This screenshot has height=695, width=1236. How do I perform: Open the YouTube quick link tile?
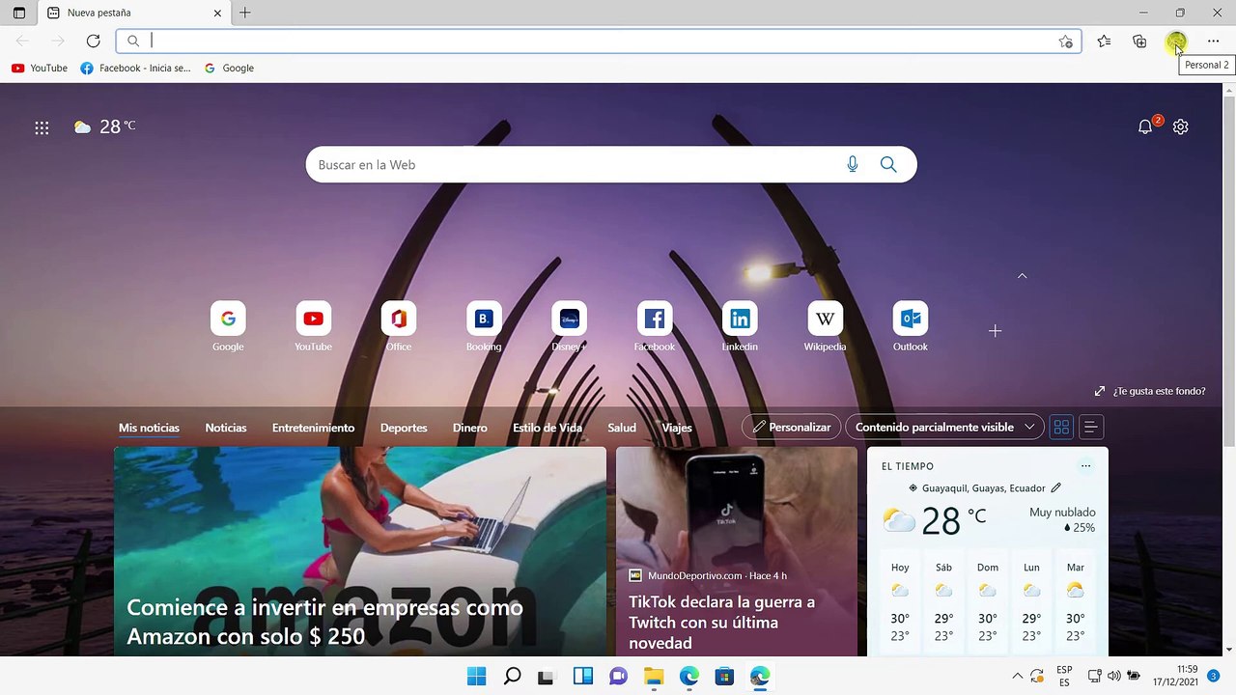[x=313, y=326]
